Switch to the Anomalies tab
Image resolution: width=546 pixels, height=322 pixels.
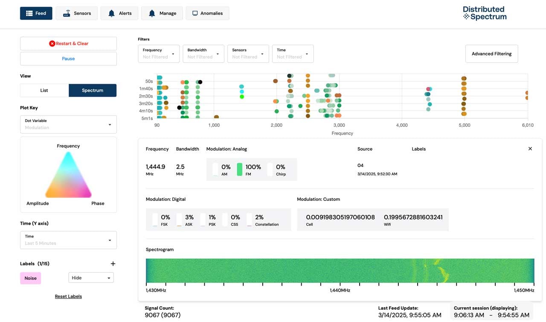[x=207, y=13]
